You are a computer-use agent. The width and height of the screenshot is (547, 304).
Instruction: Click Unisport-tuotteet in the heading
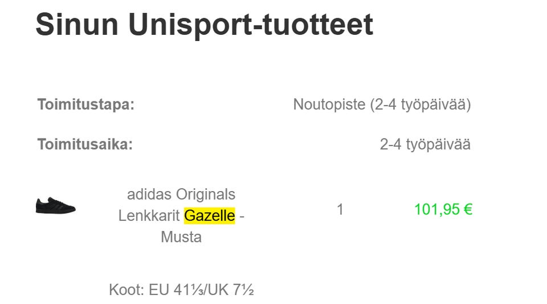pos(250,24)
